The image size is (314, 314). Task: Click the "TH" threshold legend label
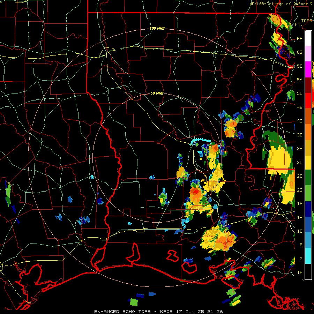(300, 272)
